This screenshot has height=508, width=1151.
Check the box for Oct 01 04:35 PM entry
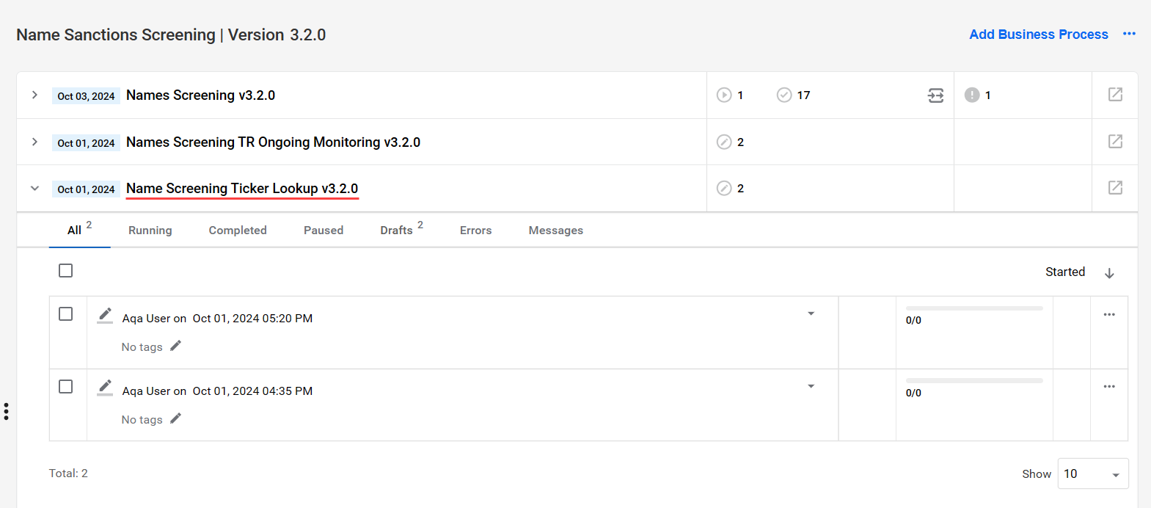(66, 386)
